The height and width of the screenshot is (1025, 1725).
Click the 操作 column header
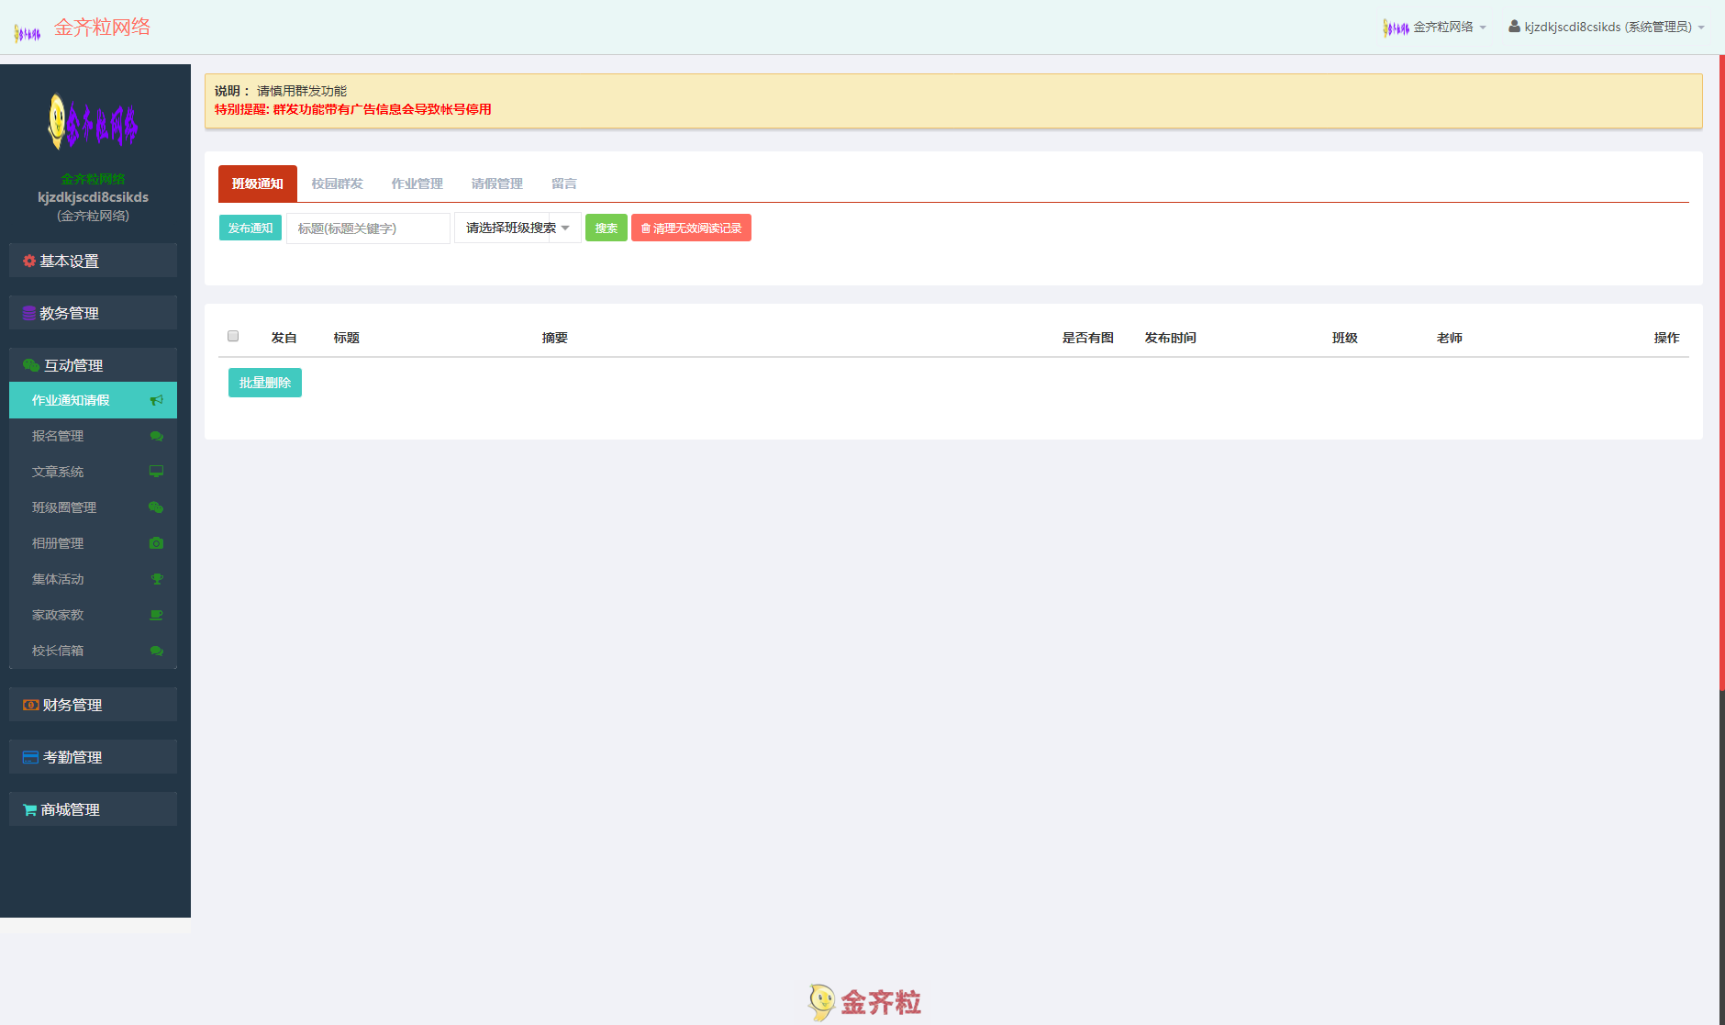coord(1667,338)
